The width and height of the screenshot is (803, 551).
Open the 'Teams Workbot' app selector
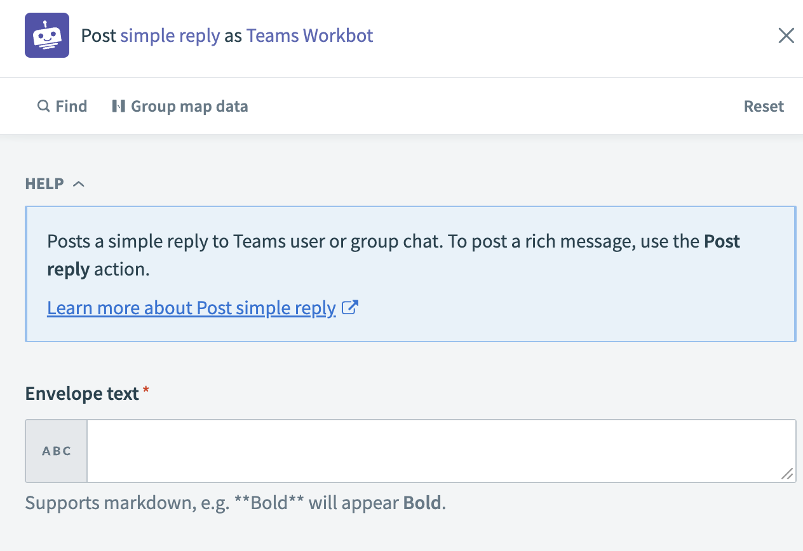[x=309, y=36]
